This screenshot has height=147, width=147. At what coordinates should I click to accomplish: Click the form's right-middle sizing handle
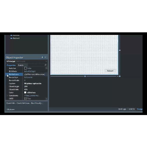pos(120,50)
